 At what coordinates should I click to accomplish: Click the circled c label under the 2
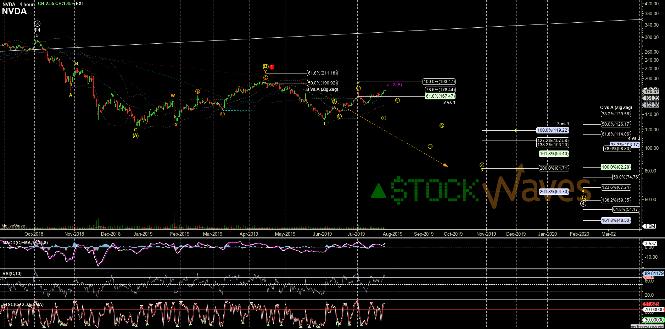pyautogui.click(x=358, y=88)
